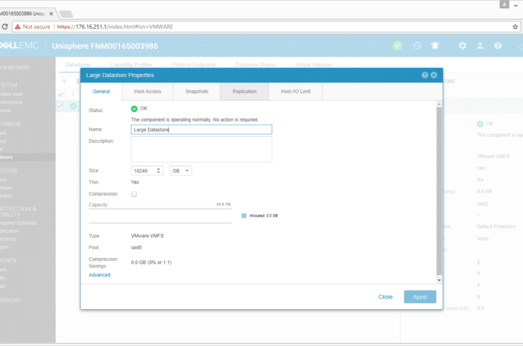Close the Unisphere browser tab
The image size is (523, 346).
coord(51,13)
